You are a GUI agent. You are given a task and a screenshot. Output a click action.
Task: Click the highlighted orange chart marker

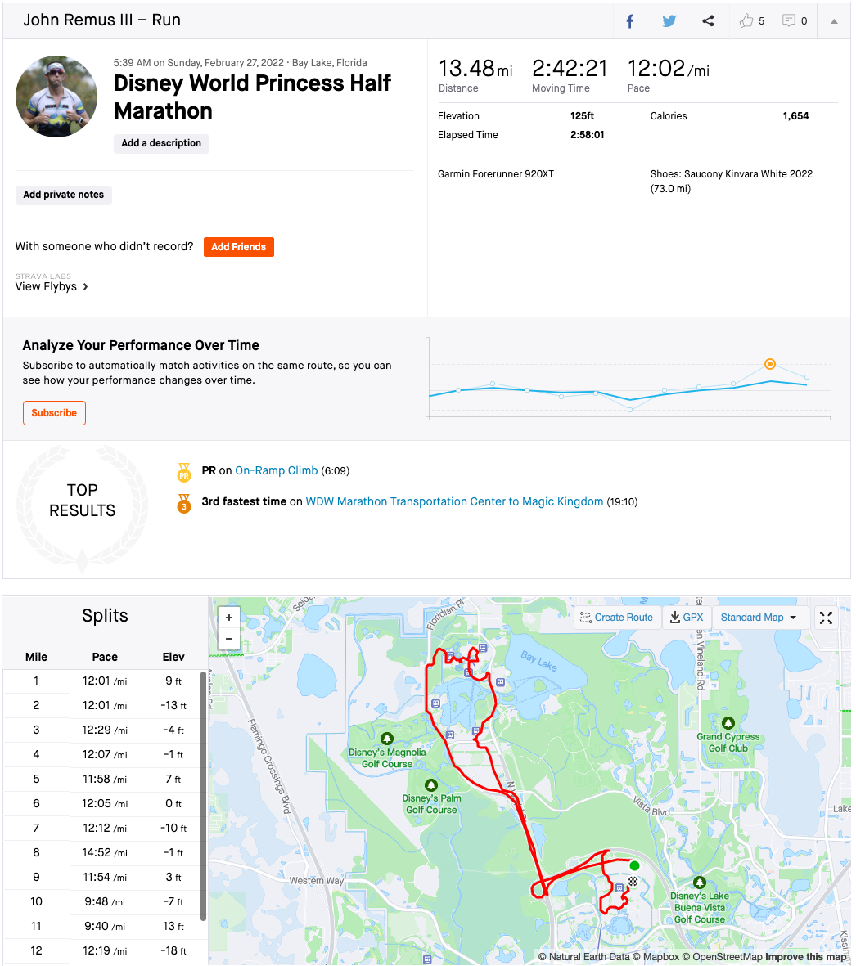(769, 364)
